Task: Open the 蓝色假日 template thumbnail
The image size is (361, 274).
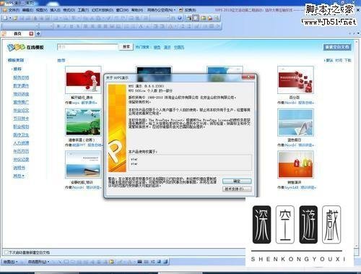Action: point(295,122)
